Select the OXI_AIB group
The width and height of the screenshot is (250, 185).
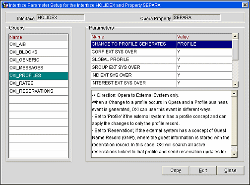[x=38, y=45]
